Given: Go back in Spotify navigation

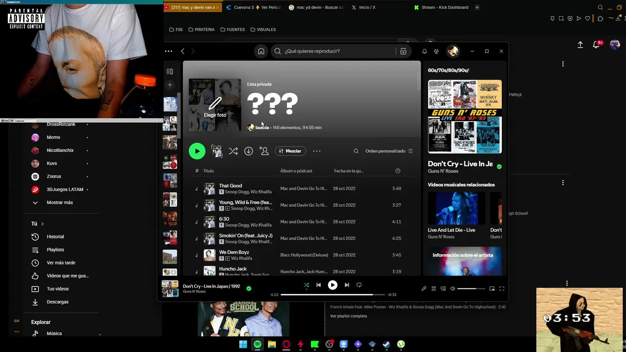Looking at the screenshot, I should (182, 51).
